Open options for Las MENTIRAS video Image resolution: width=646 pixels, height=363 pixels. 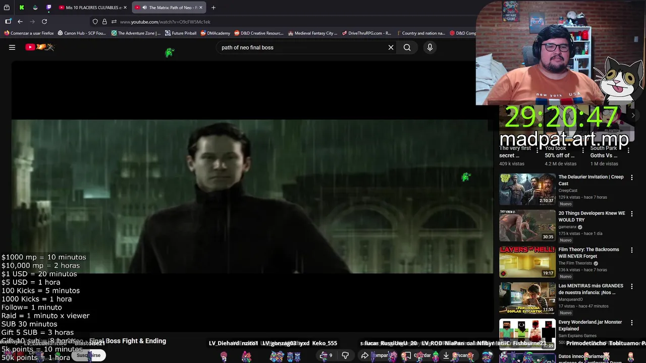click(x=631, y=286)
